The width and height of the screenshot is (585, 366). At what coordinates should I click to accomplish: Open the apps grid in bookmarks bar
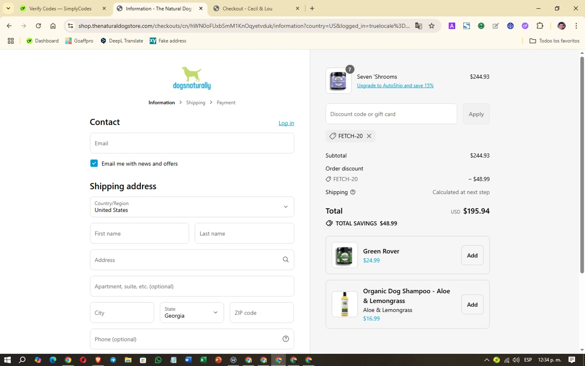(11, 41)
